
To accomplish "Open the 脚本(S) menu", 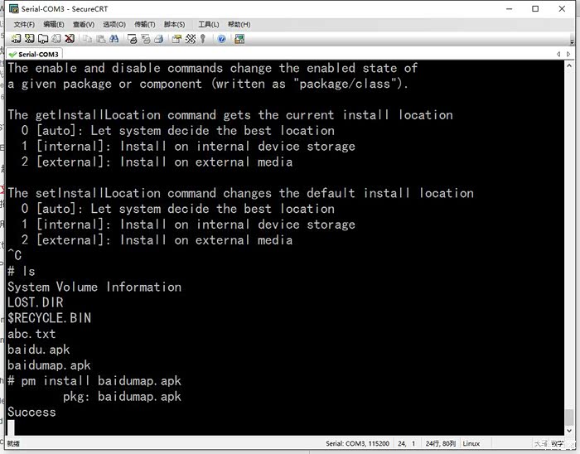I will coord(174,25).
